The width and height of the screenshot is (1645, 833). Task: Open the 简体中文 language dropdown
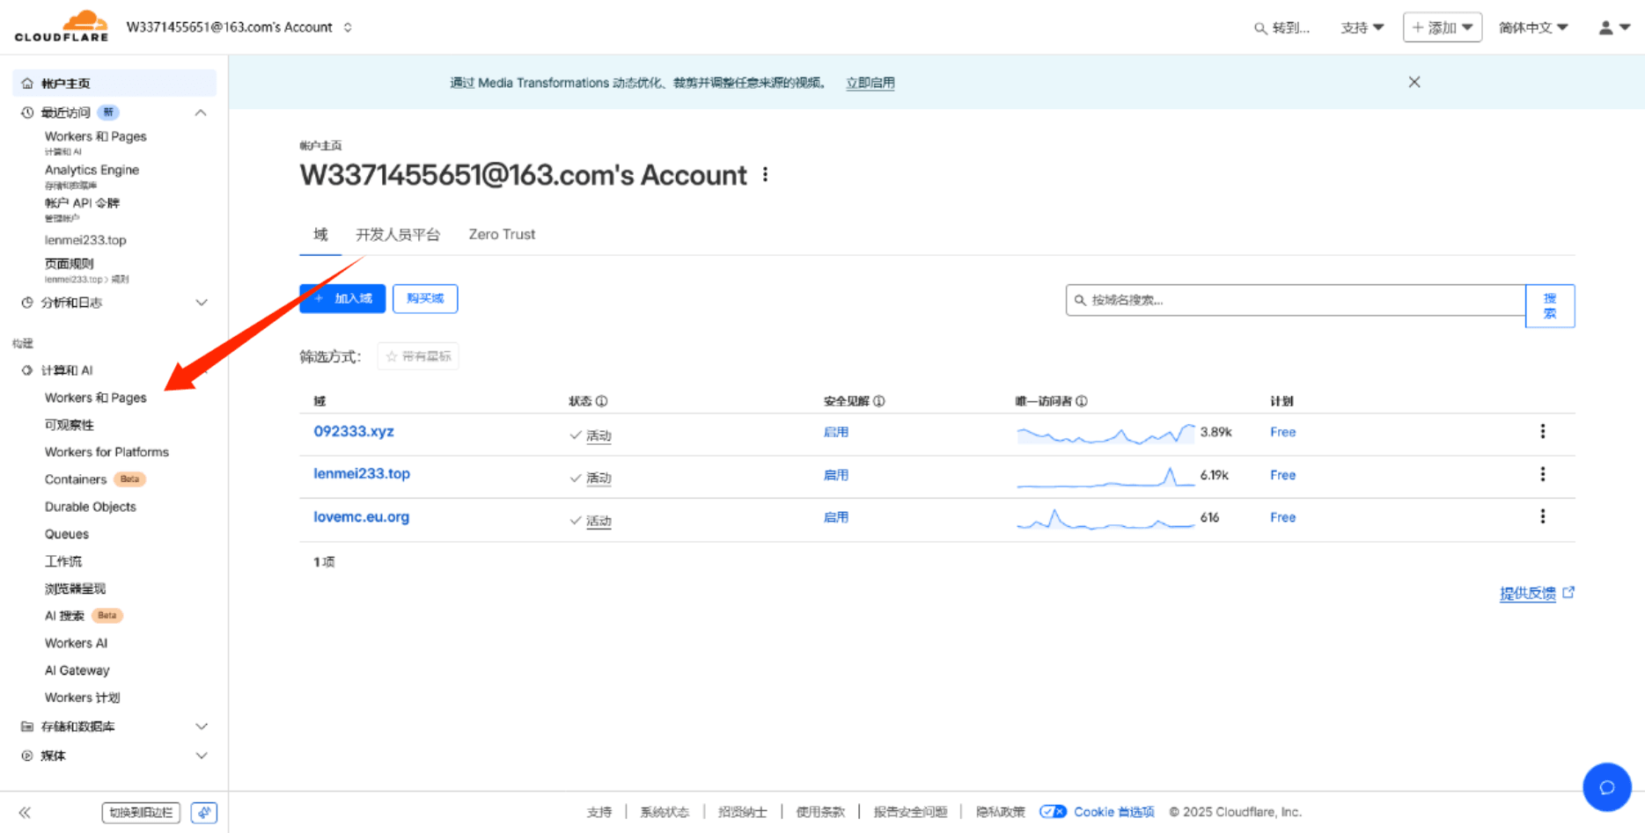[x=1532, y=27]
